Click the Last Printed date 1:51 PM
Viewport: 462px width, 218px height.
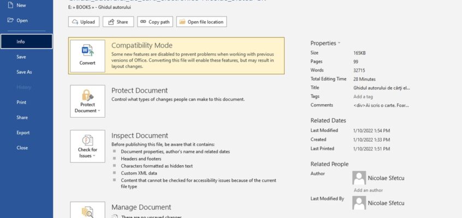pyautogui.click(x=371, y=149)
